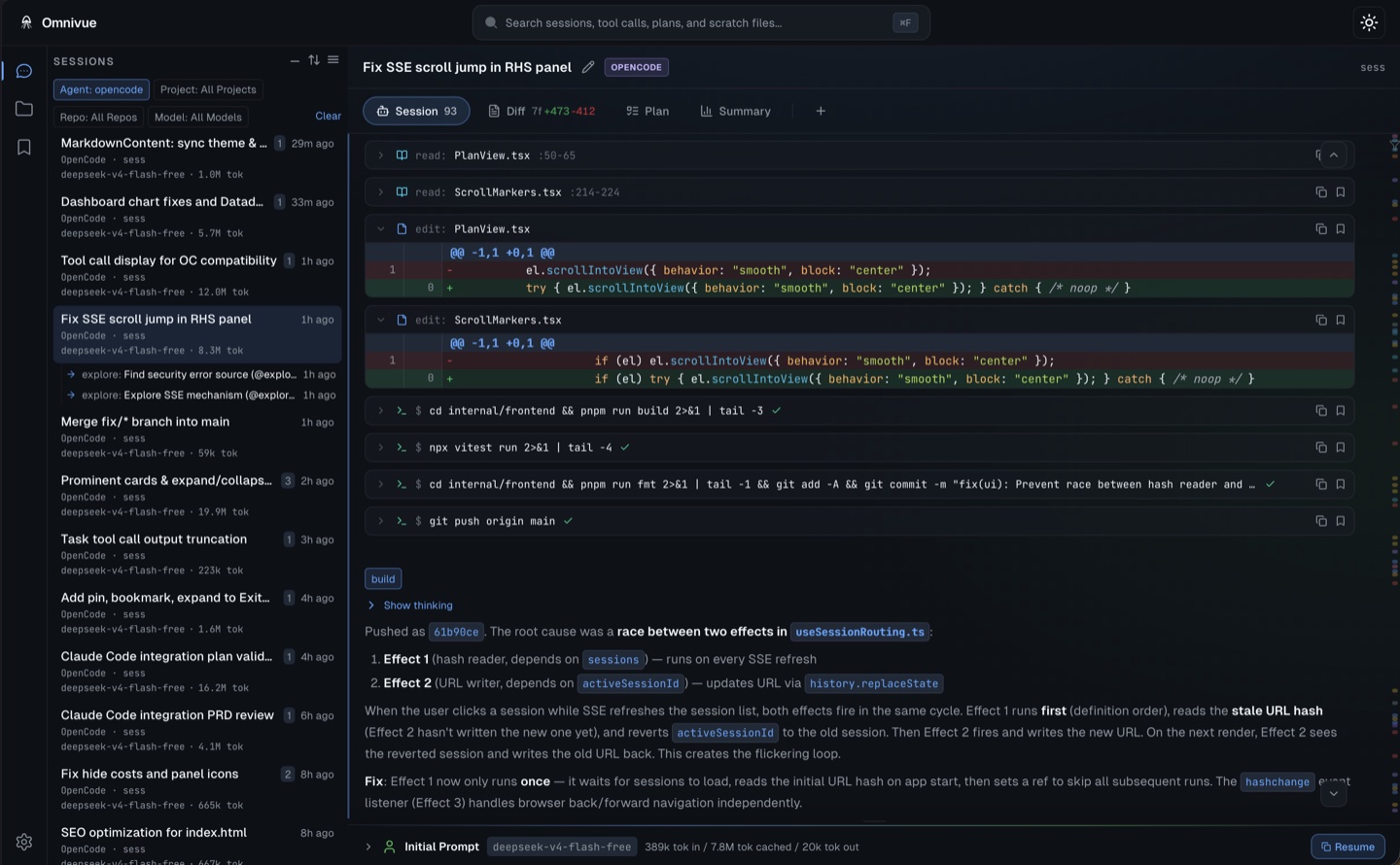
Task: Open the bookmarks icon in left rail
Action: (24, 147)
